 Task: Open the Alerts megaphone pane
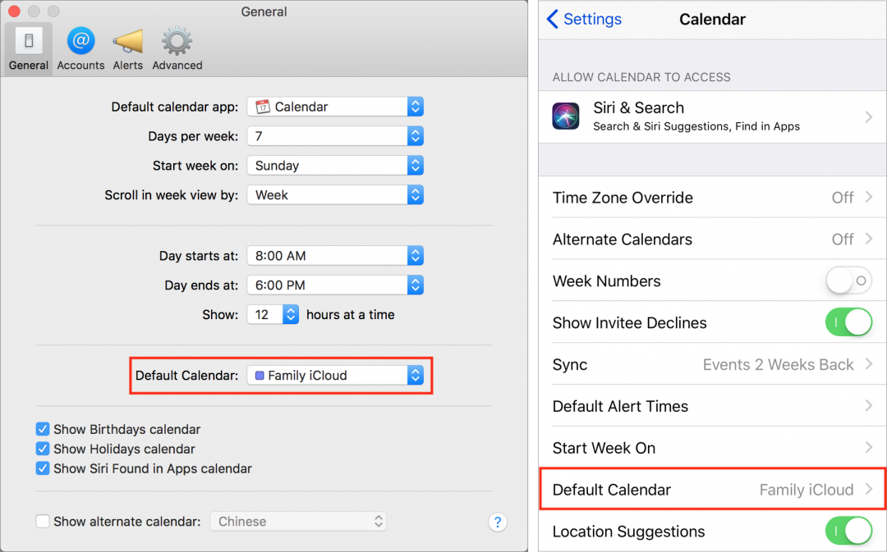pos(128,49)
